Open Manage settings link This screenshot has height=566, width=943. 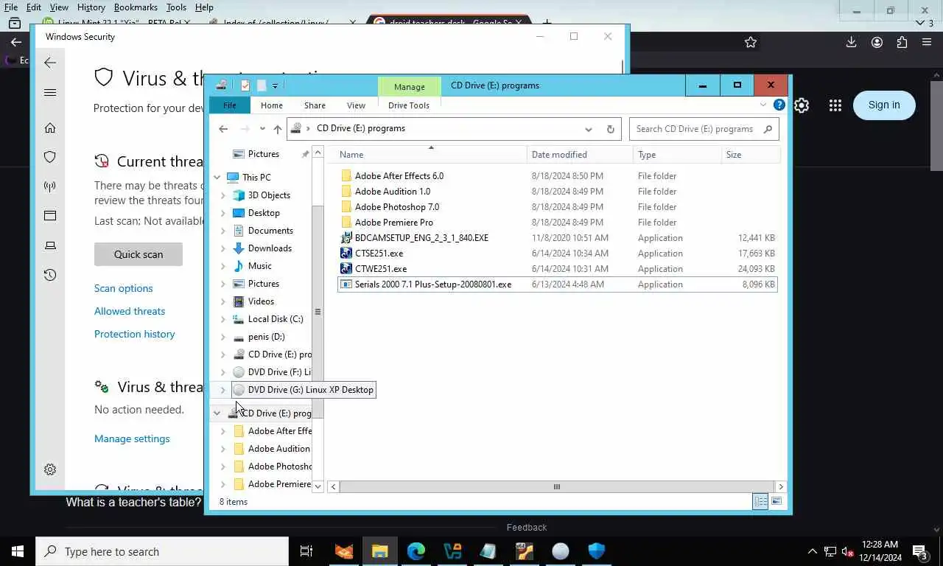pyautogui.click(x=132, y=439)
